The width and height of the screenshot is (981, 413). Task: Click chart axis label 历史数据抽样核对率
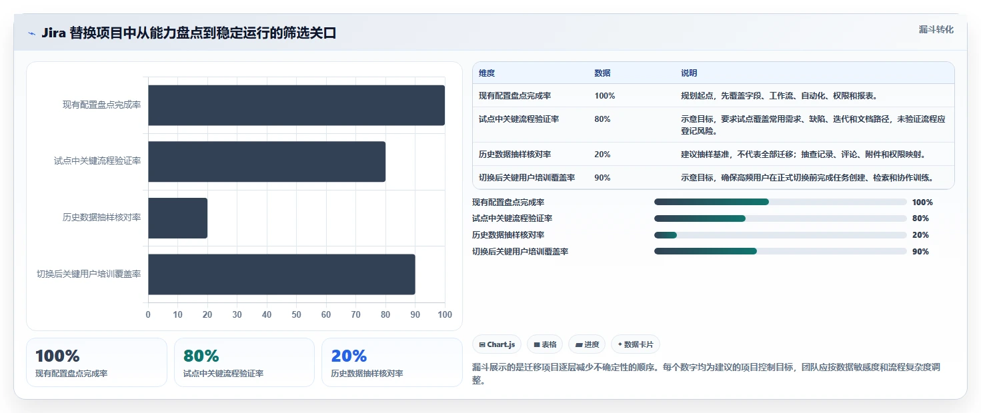point(101,218)
